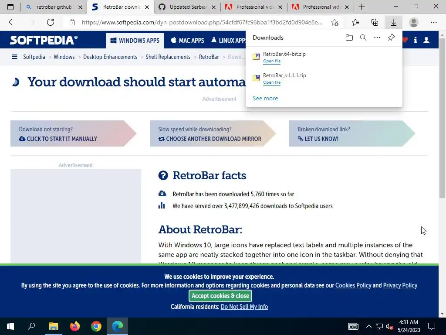Screen dimensions: 446x335
Task: Click the page vertical scrollbar thumb
Action: coord(442,118)
